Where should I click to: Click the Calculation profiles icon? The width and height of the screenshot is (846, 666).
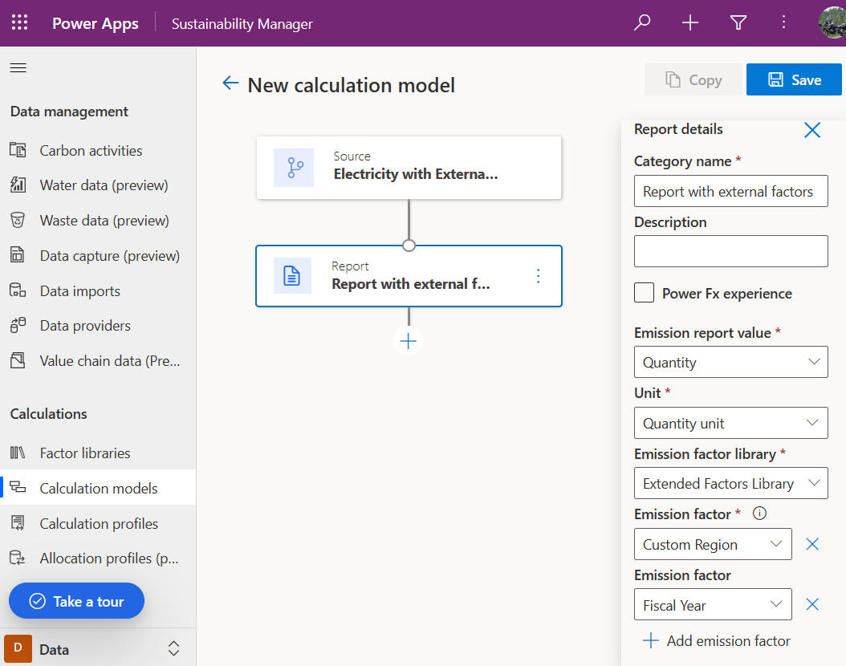point(18,523)
